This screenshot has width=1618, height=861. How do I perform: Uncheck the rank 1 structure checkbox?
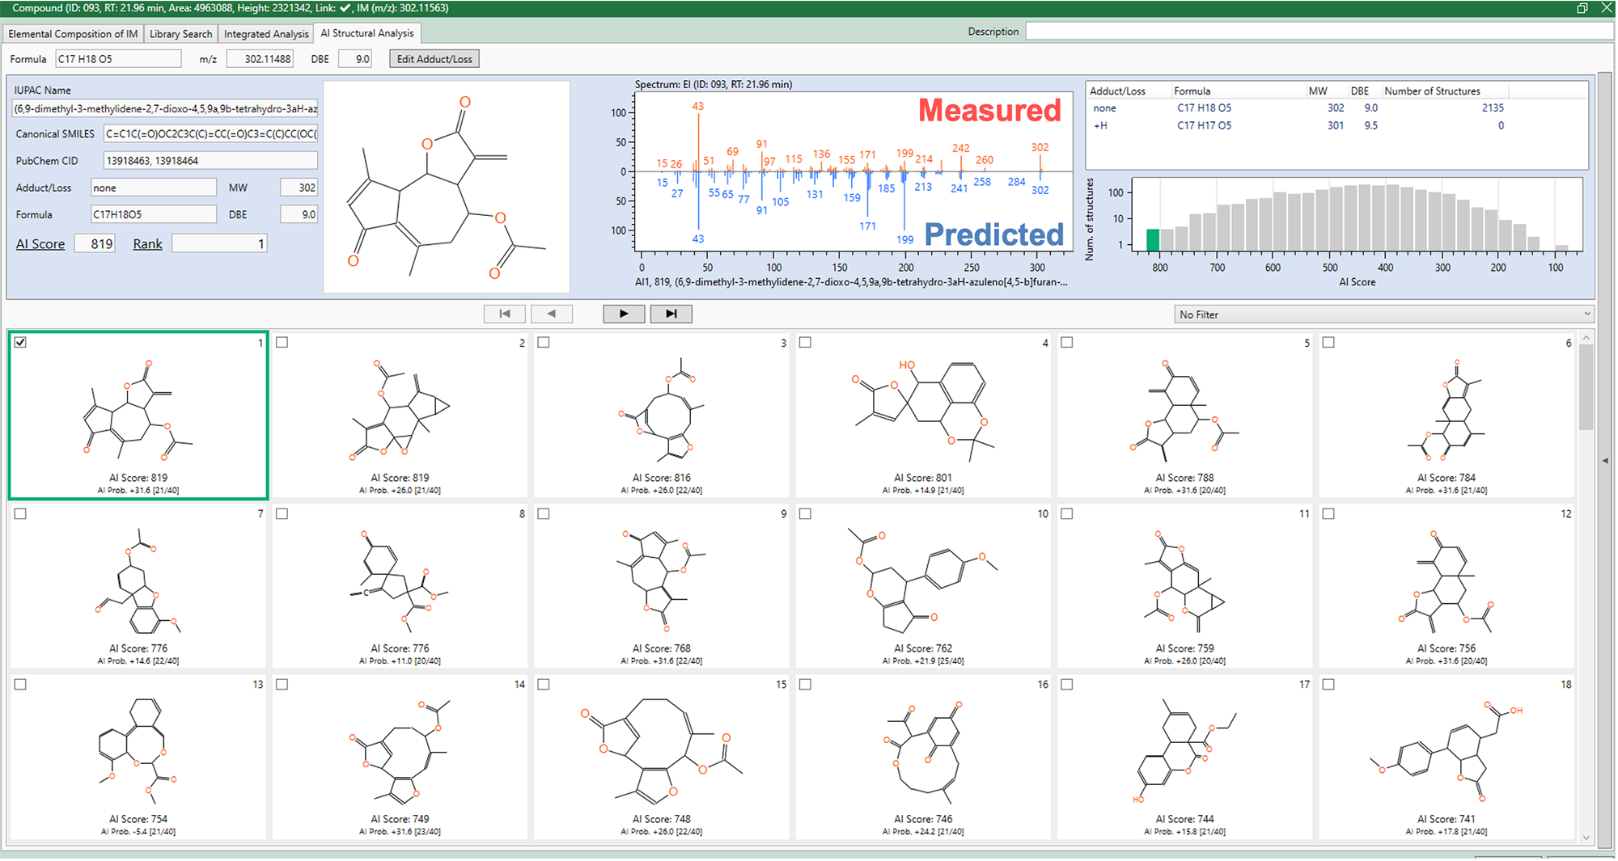point(20,343)
